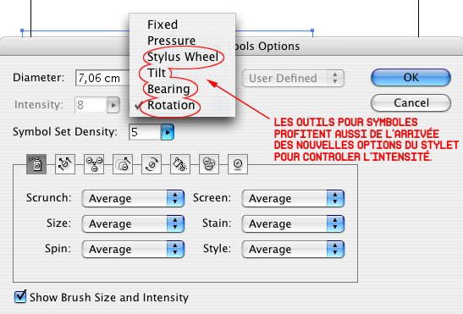The width and height of the screenshot is (463, 314).
Task: Select the Symbol Stainer tool icon
Action: tap(180, 164)
